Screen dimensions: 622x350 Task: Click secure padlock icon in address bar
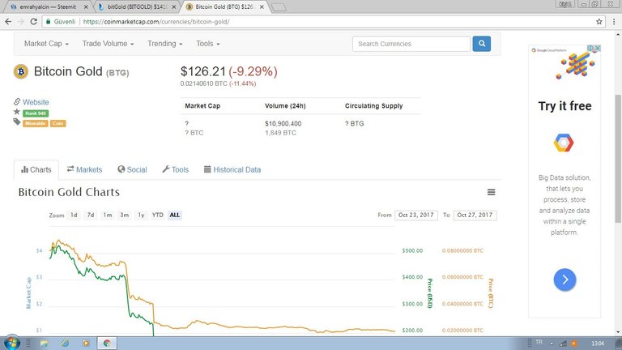point(49,22)
